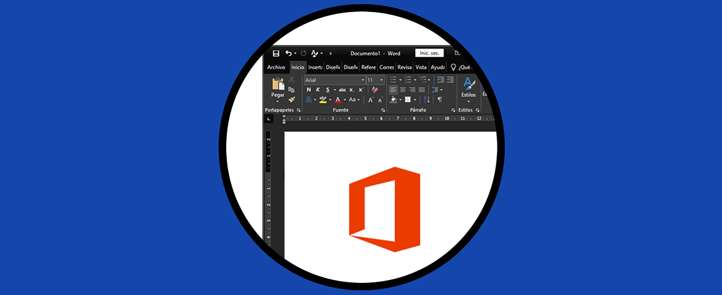Image resolution: width=722 pixels, height=295 pixels.
Task: Open underline style dropdown arrow
Action: [x=335, y=90]
